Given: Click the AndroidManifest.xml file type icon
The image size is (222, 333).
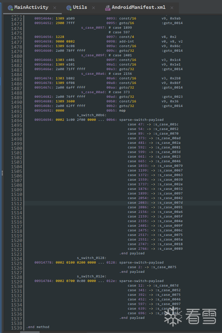Looking at the screenshot, I should (106, 7).
